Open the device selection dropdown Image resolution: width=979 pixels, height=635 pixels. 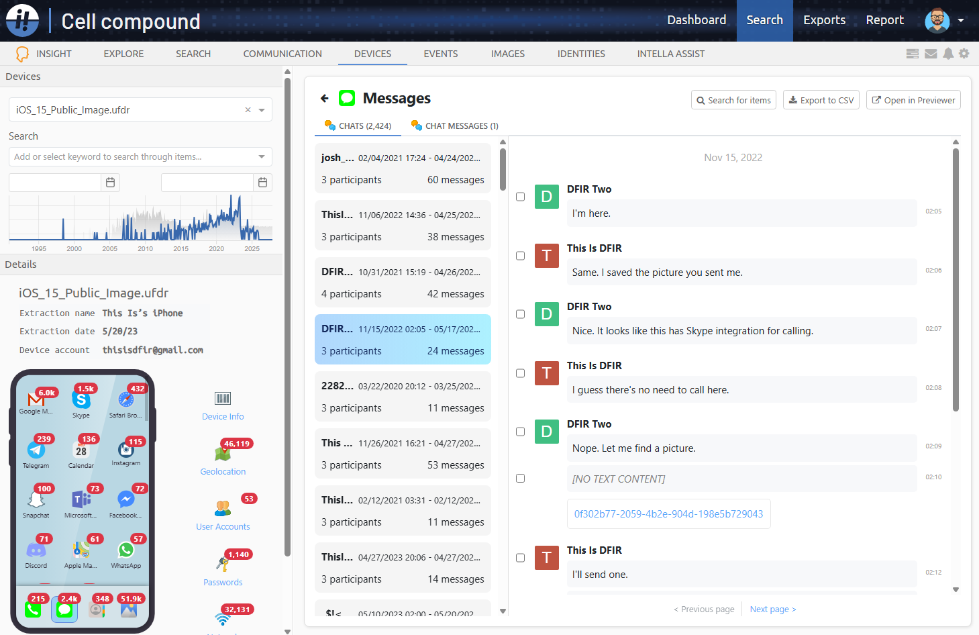coord(261,109)
